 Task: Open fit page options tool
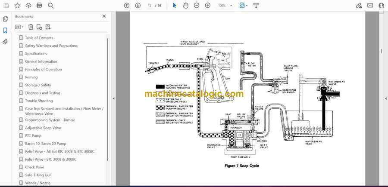point(242,6)
